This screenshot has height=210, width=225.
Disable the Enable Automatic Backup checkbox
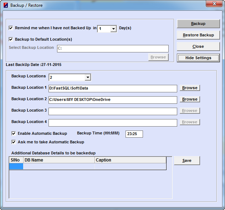point(14,133)
